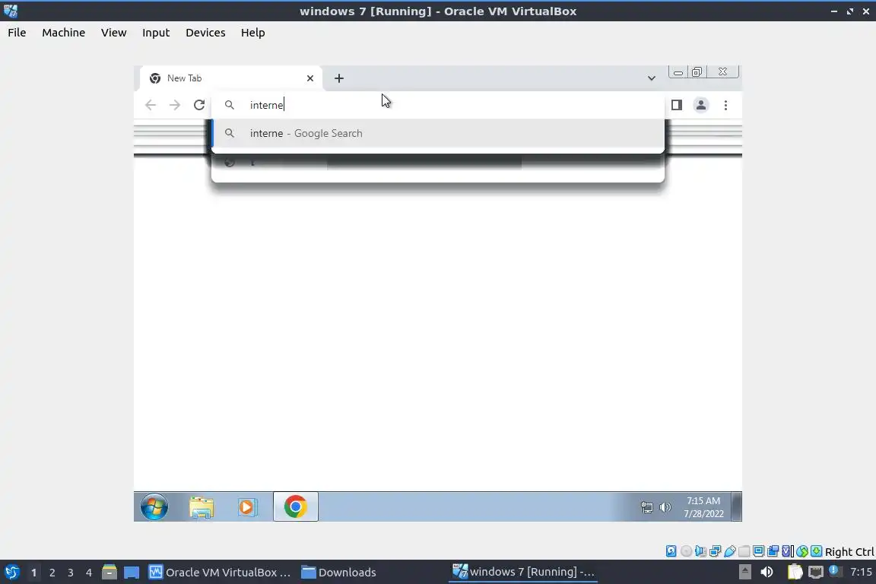
Task: Open the VirtualBox View menu
Action: pyautogui.click(x=113, y=33)
